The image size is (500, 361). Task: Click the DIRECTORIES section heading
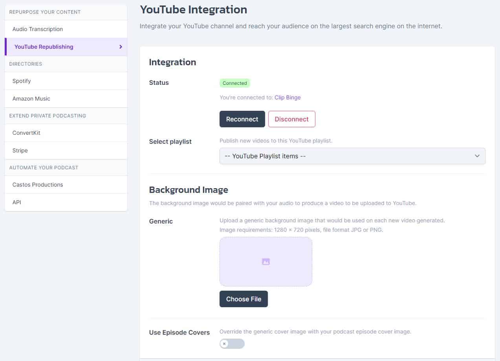tap(26, 64)
